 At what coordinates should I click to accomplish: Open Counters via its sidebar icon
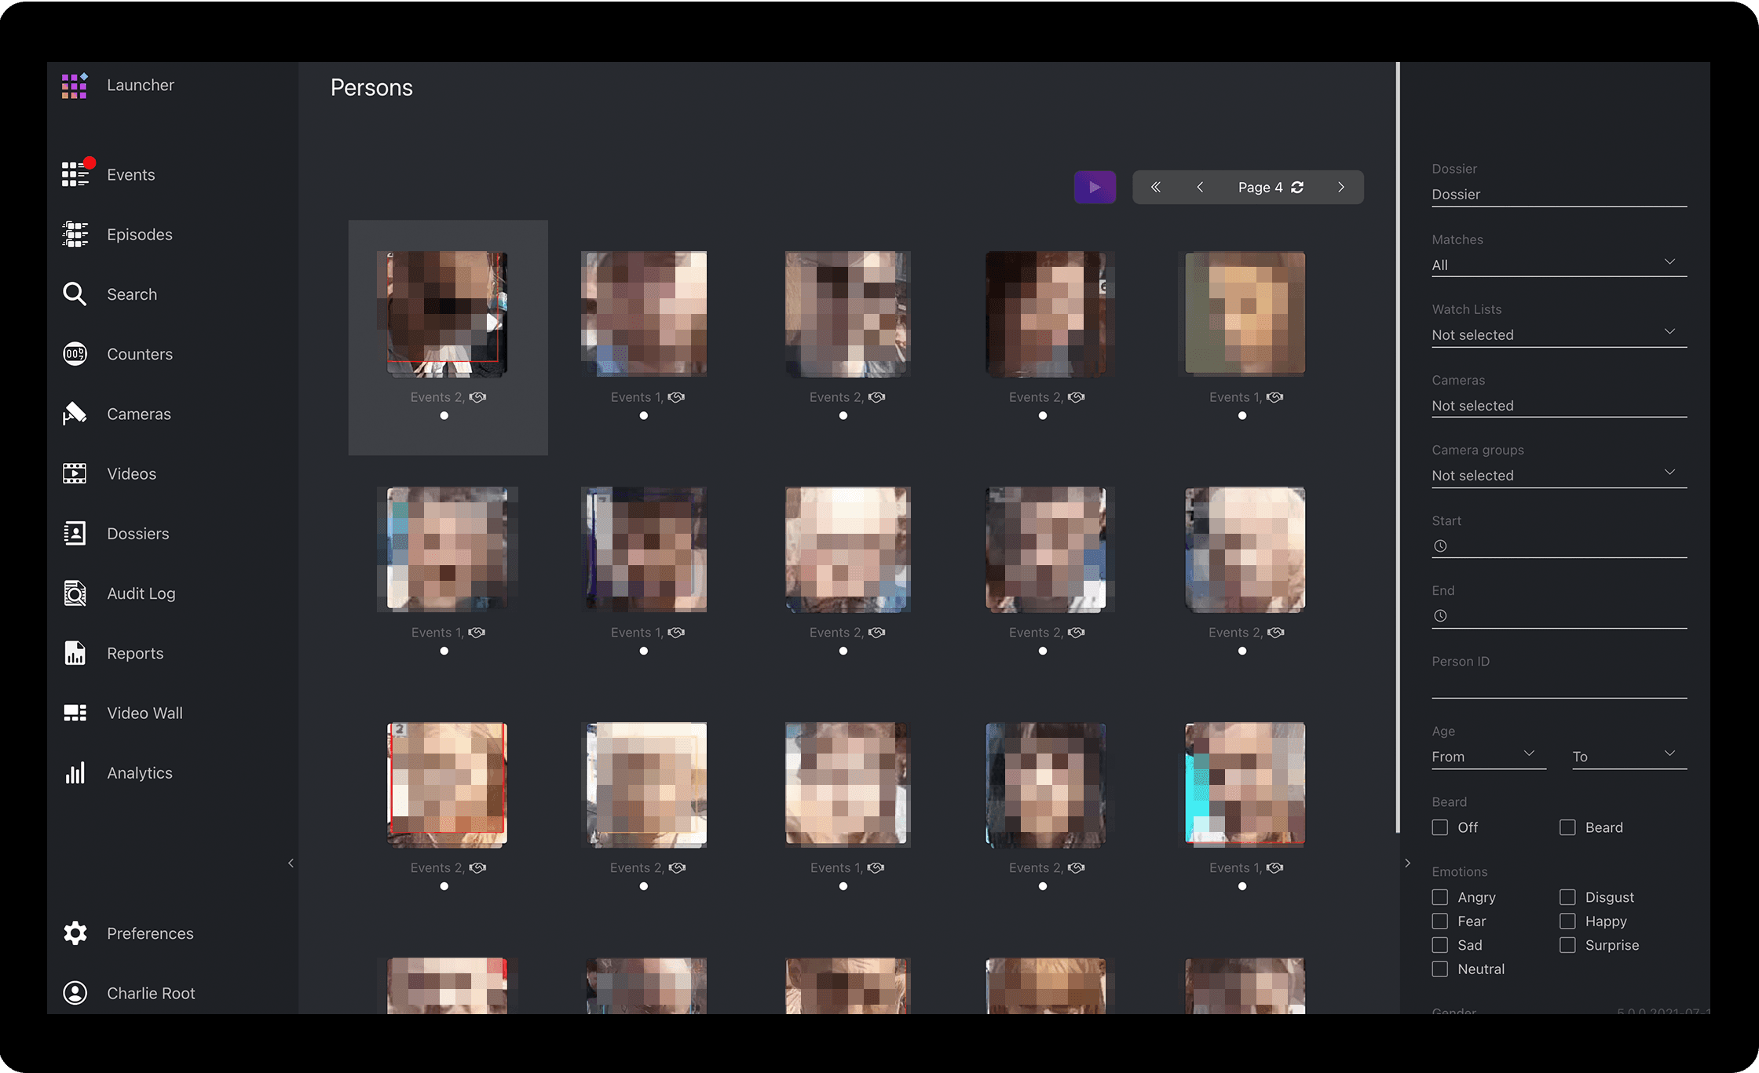coord(75,354)
